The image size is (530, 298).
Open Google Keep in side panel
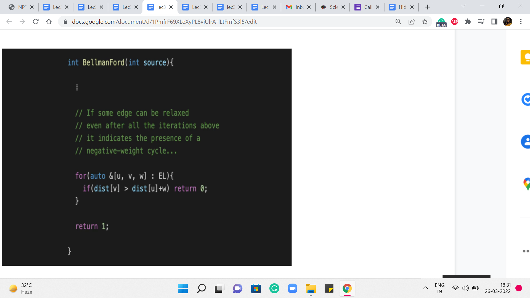coord(526,57)
